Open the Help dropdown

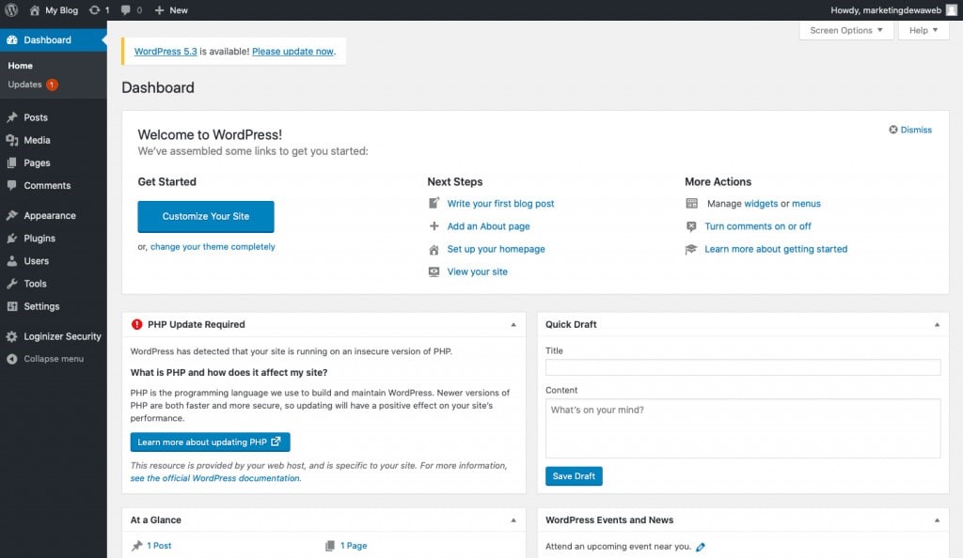tap(923, 30)
